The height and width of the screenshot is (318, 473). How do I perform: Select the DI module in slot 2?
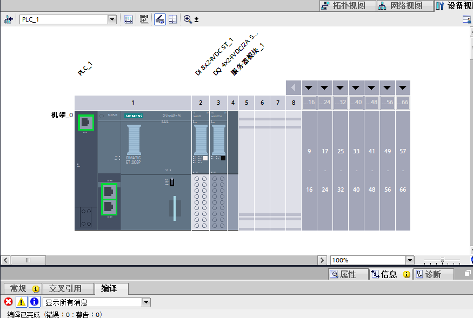pos(201,162)
